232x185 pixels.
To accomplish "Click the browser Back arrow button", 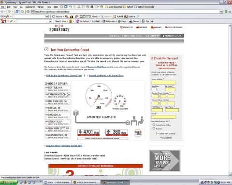I will coord(2,12).
